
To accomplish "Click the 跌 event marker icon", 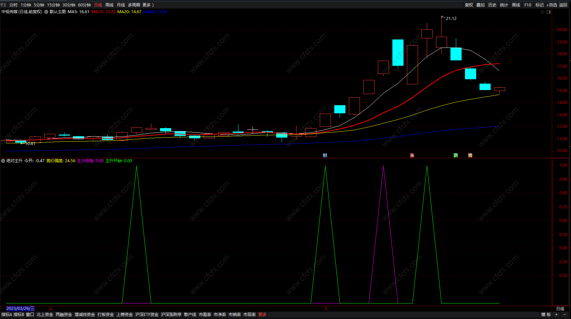I will click(456, 155).
